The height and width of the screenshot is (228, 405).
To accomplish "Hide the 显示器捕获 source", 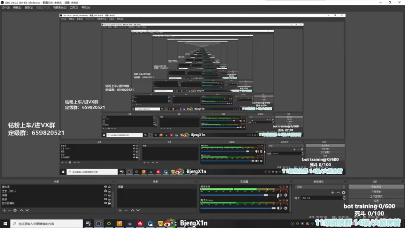I will 105,203.
